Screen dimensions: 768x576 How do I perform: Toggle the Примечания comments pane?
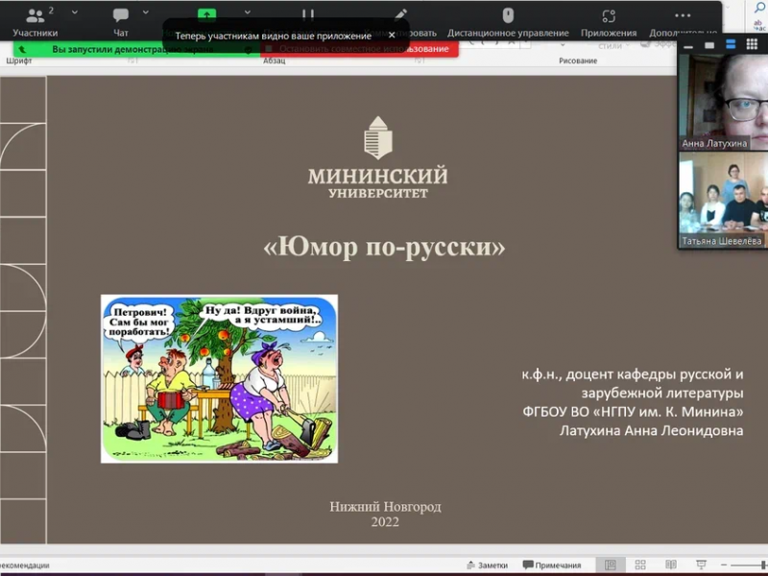552,565
